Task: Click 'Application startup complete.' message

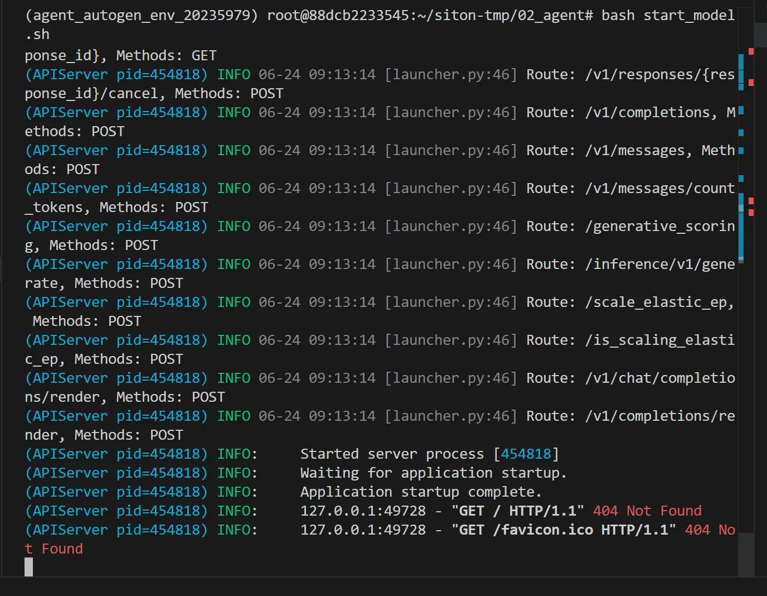Action: pyautogui.click(x=421, y=492)
